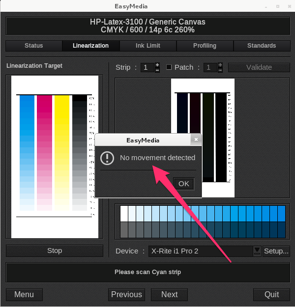Open device Setup... options
Viewport: 295px width, 307px height.
click(x=276, y=251)
